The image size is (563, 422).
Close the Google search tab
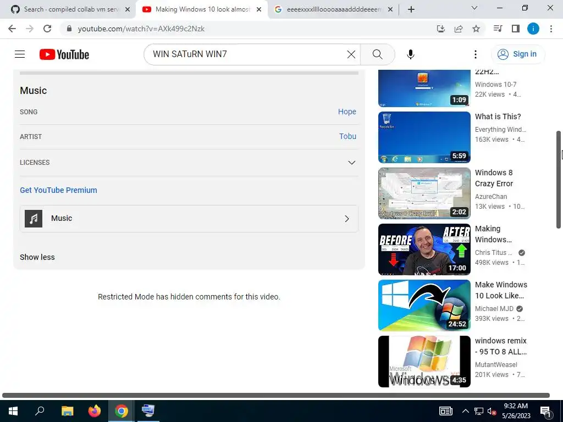pos(390,10)
